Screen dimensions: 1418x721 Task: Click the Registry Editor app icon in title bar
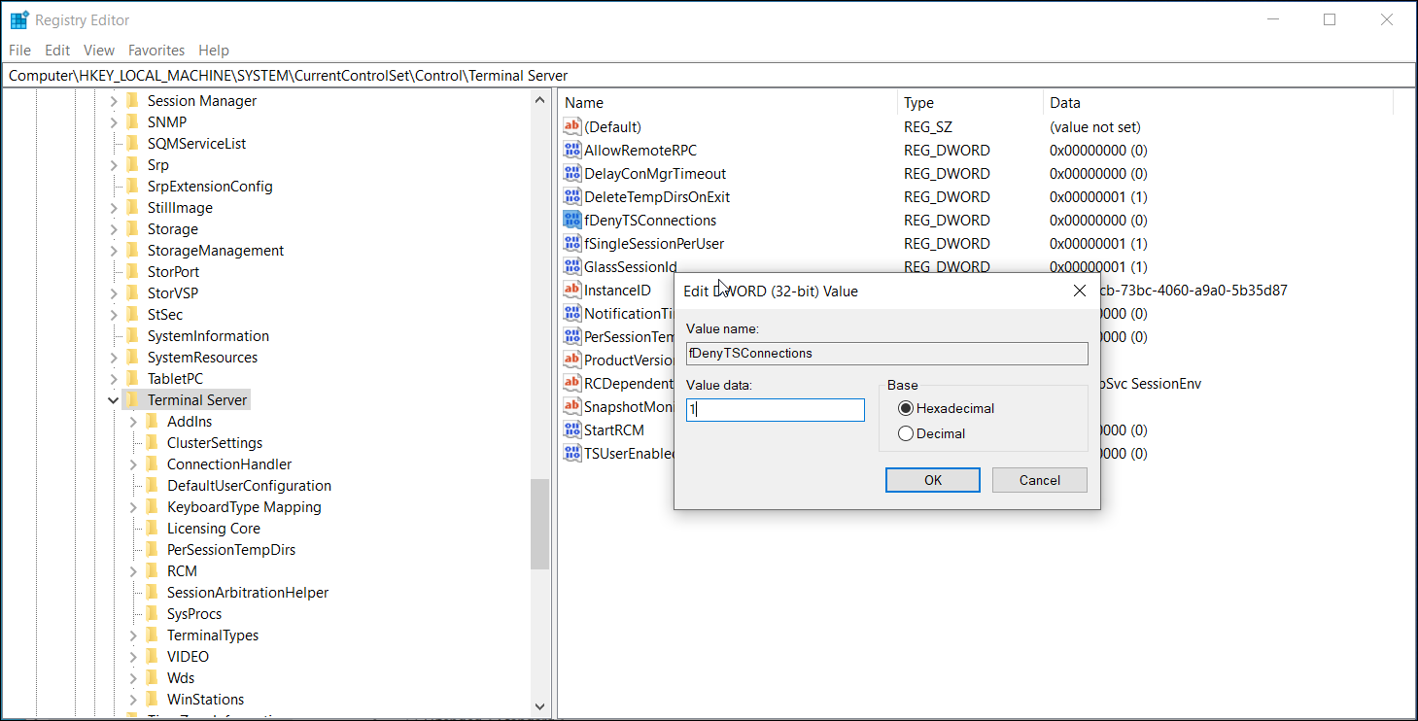pos(19,19)
